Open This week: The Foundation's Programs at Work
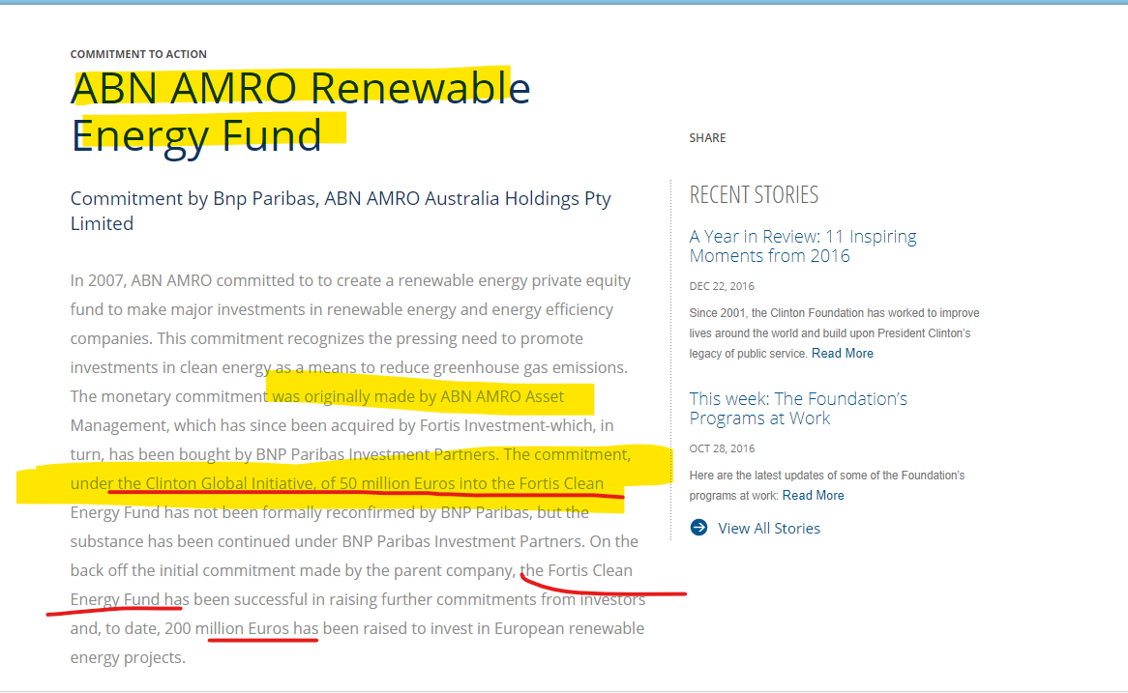The width and height of the screenshot is (1128, 693). [x=798, y=408]
